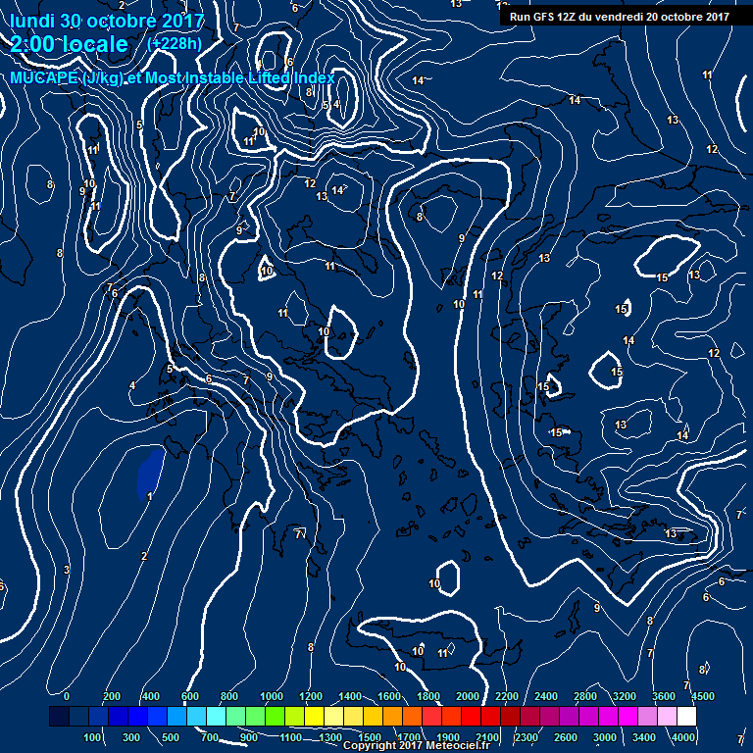753x753 pixels.
Task: Click the legend value label 4000
Action: 685,737
